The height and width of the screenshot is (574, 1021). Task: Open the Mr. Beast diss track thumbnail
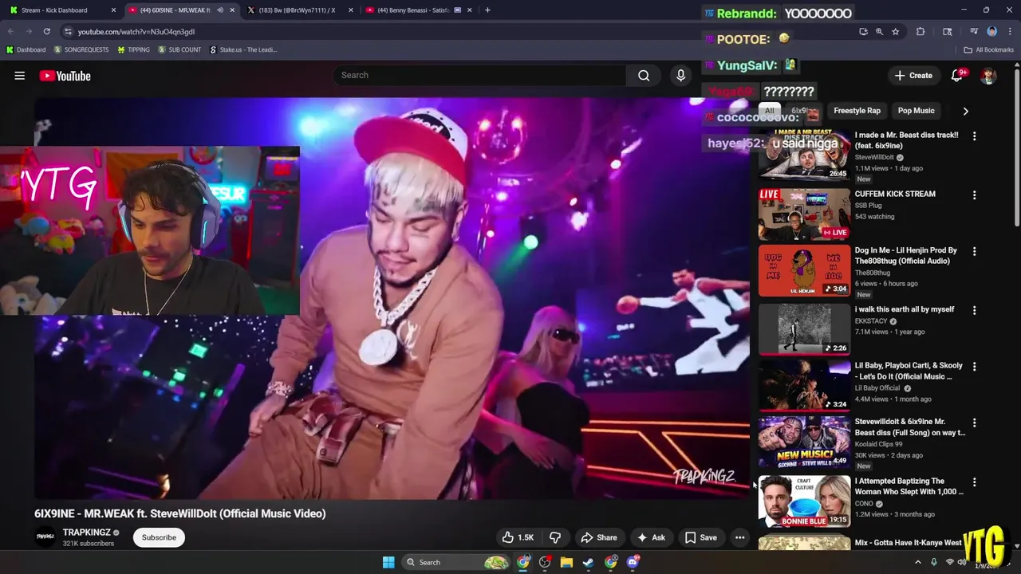tap(804, 155)
